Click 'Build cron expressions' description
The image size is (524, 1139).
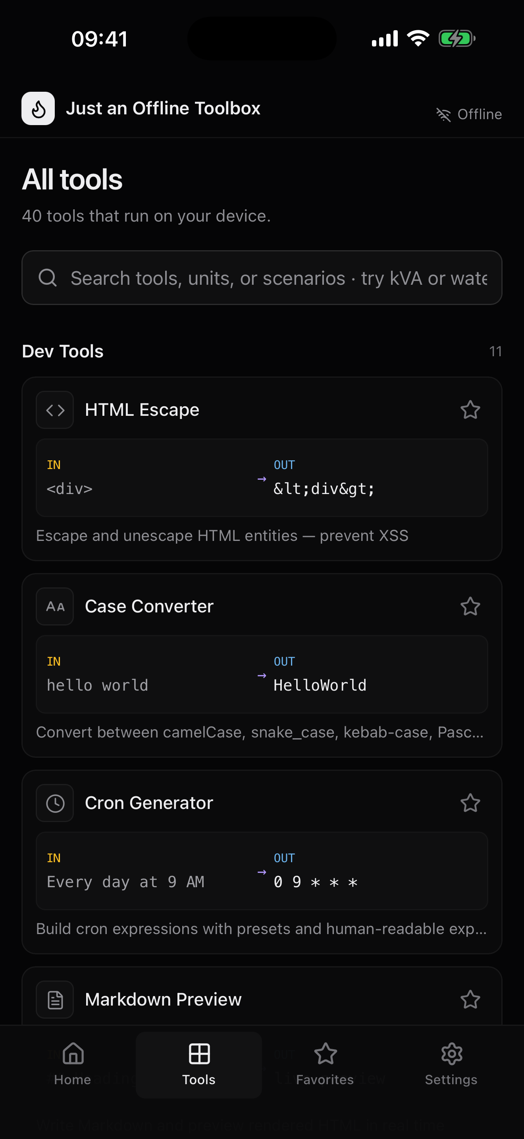point(261,929)
